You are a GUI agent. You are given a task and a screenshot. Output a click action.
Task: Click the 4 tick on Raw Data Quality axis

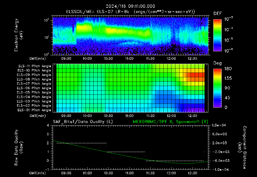[x=48, y=125]
